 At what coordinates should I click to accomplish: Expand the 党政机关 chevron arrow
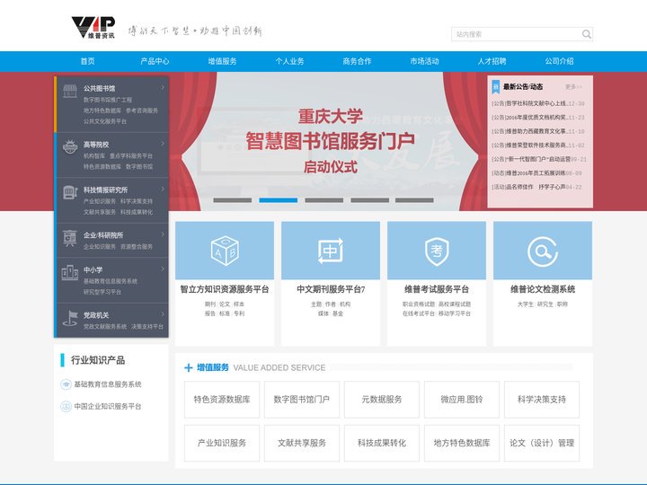(163, 314)
